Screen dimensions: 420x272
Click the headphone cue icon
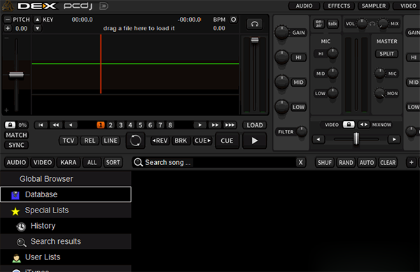click(x=255, y=24)
